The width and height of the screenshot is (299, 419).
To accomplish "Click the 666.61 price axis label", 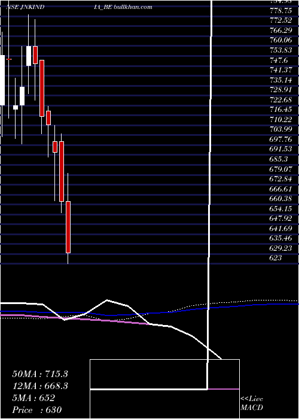I will click(x=280, y=189).
